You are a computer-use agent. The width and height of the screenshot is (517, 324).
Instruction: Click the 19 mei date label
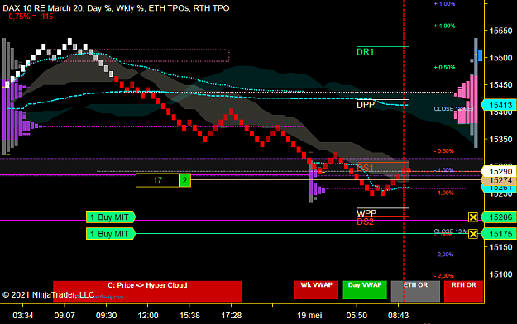tap(309, 316)
